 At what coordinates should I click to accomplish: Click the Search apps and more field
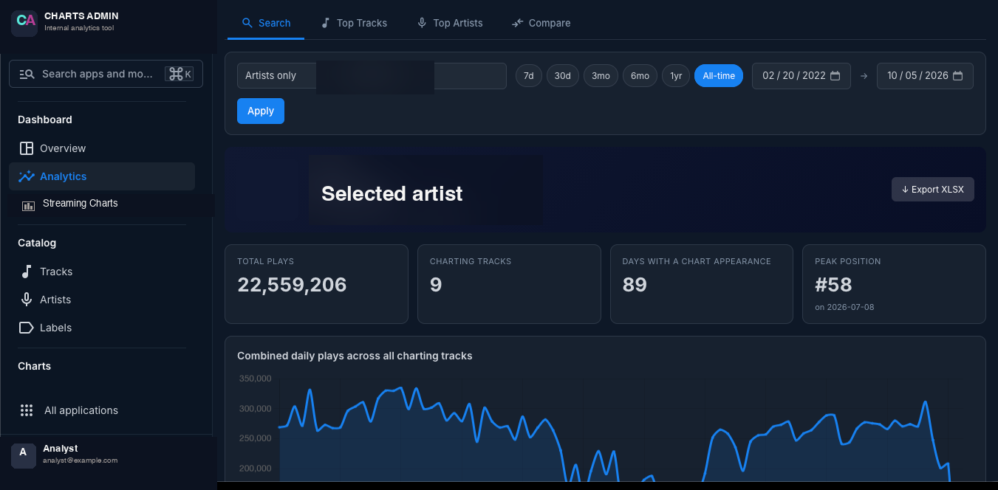[x=106, y=74]
